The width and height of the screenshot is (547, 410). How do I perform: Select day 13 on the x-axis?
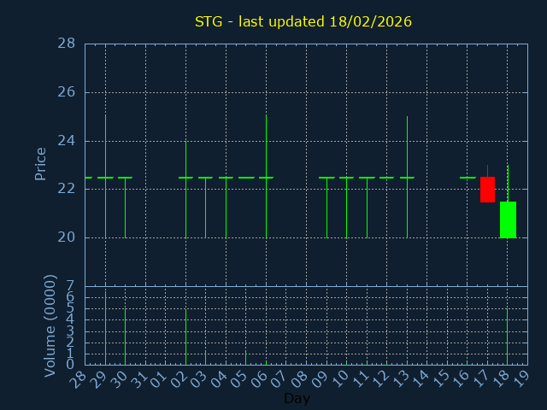pyautogui.click(x=401, y=378)
